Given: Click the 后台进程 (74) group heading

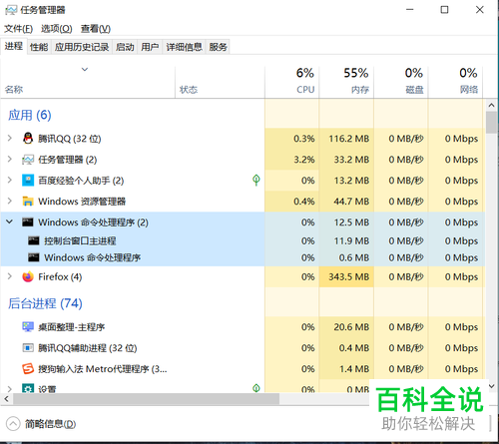Looking at the screenshot, I should tap(45, 303).
